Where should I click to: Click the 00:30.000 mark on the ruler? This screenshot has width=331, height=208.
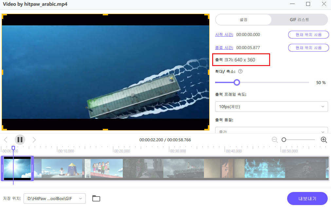coord(178,151)
